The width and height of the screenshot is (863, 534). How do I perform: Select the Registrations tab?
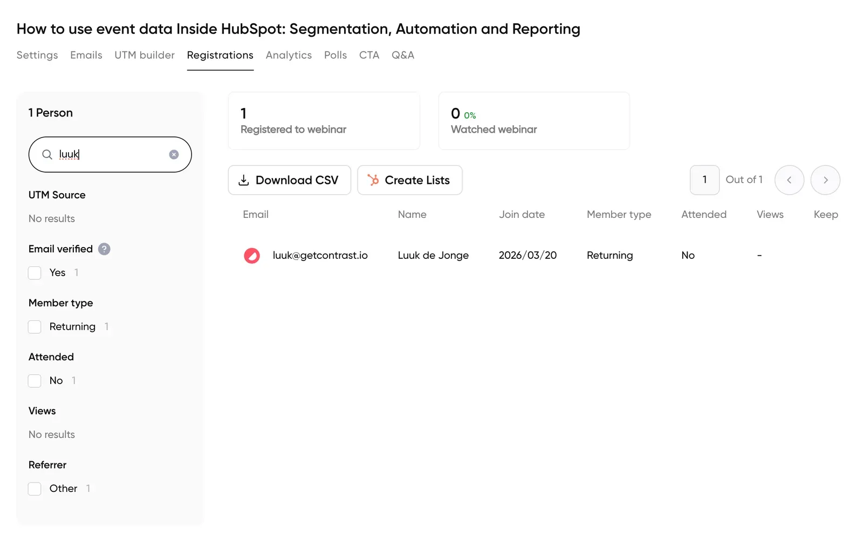tap(220, 55)
